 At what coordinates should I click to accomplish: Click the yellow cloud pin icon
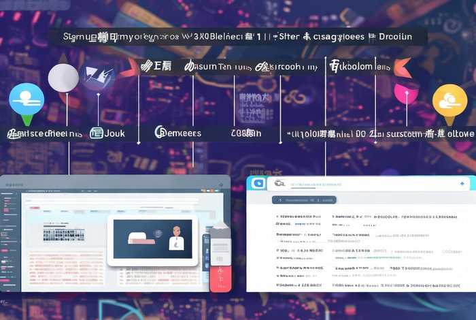(449, 101)
